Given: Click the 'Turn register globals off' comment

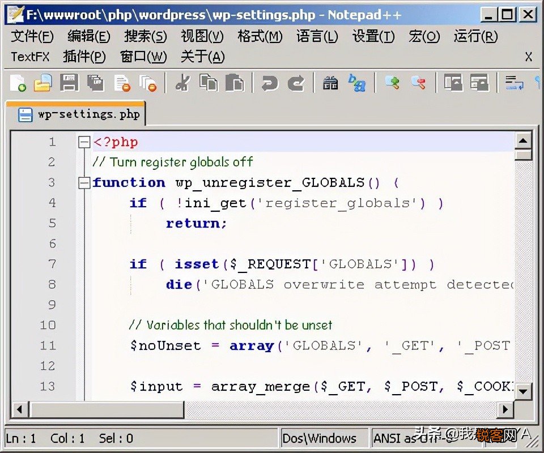Looking at the screenshot, I should pyautogui.click(x=172, y=162).
